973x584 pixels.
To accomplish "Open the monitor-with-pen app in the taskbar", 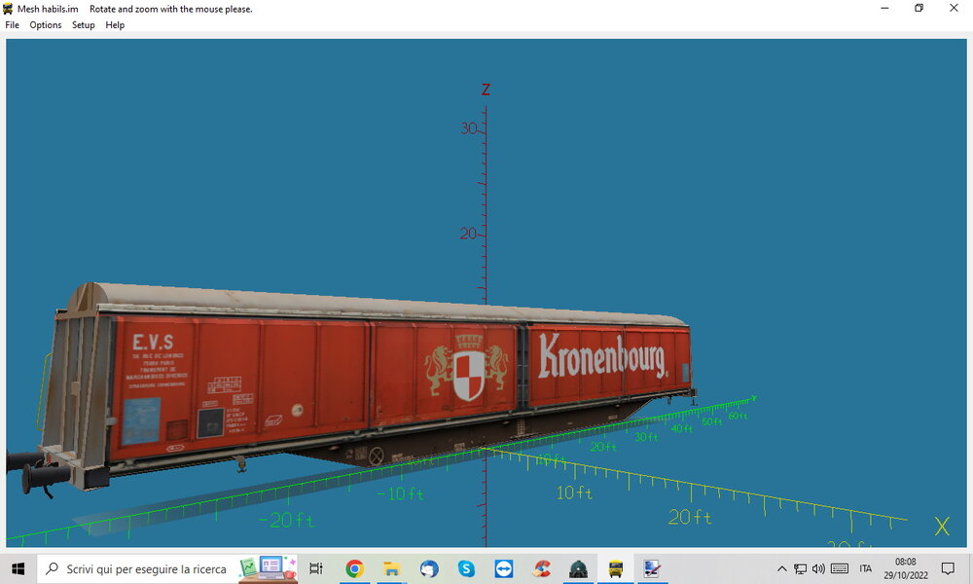I will click(652, 568).
